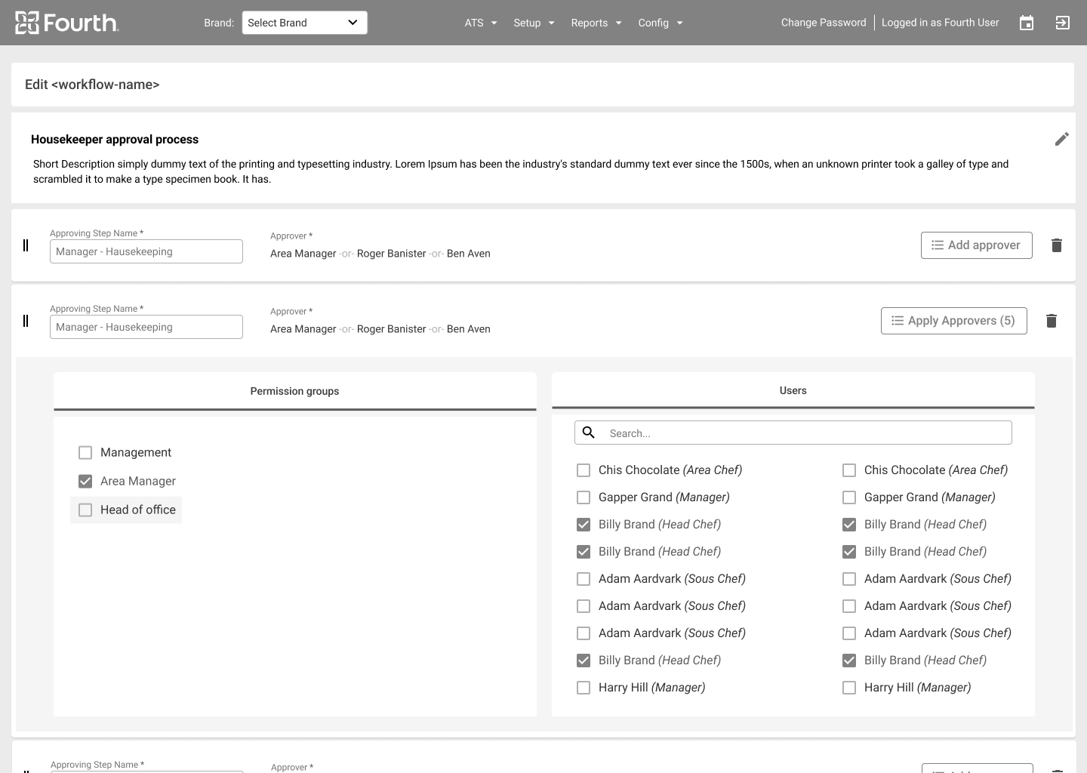
Task: Uncheck the Area Manager permission group
Action: [85, 481]
